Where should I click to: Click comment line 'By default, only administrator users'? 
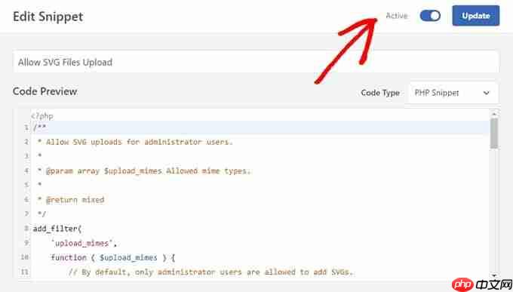click(x=210, y=272)
